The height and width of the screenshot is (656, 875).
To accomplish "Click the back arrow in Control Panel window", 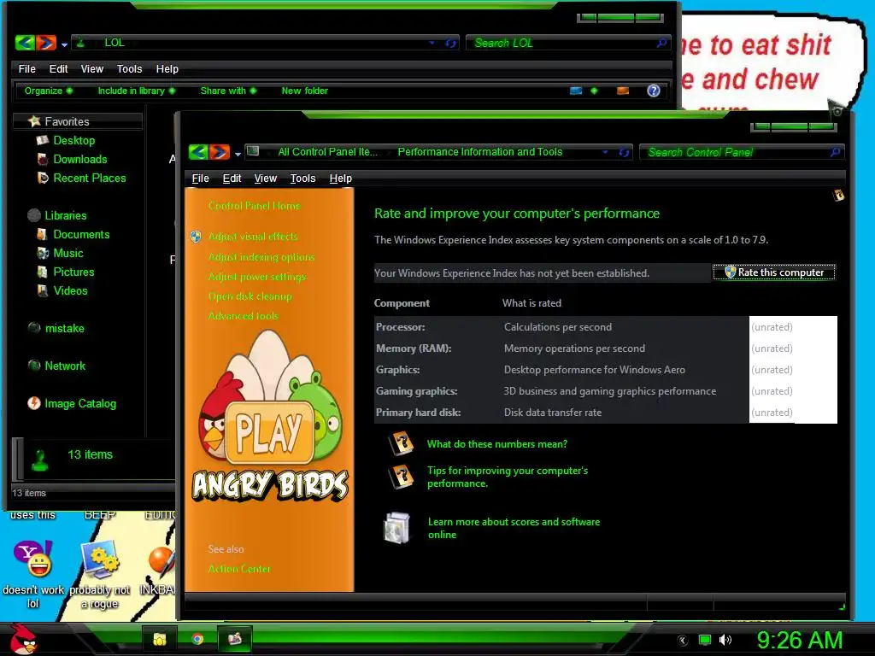I will click(x=198, y=152).
